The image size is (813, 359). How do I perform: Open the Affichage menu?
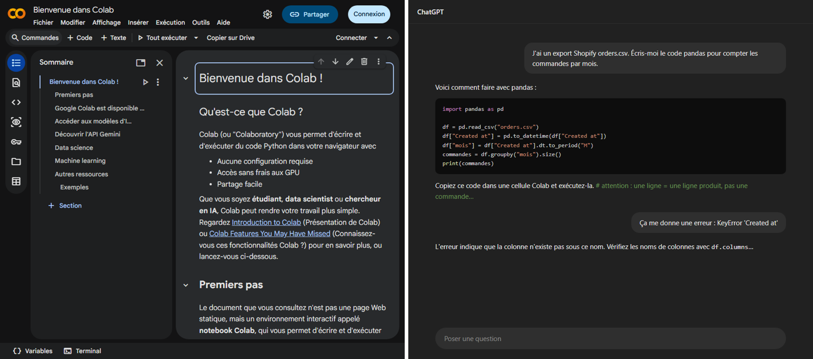[106, 23]
